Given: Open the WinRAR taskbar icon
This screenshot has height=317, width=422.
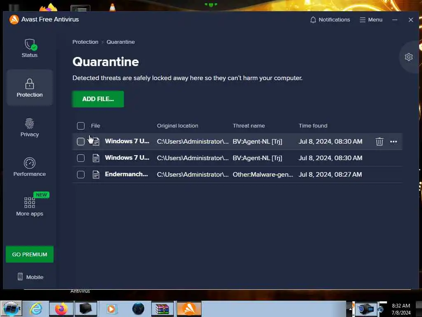Looking at the screenshot, I should click(x=162, y=309).
